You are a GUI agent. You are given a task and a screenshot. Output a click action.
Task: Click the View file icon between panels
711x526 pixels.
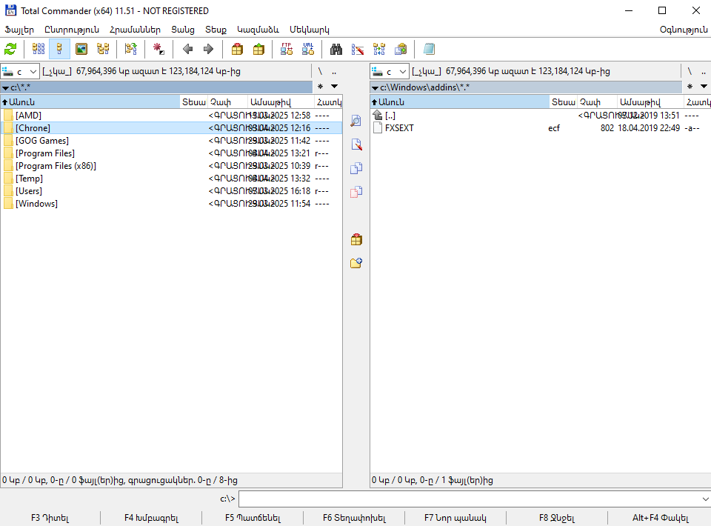click(x=356, y=121)
